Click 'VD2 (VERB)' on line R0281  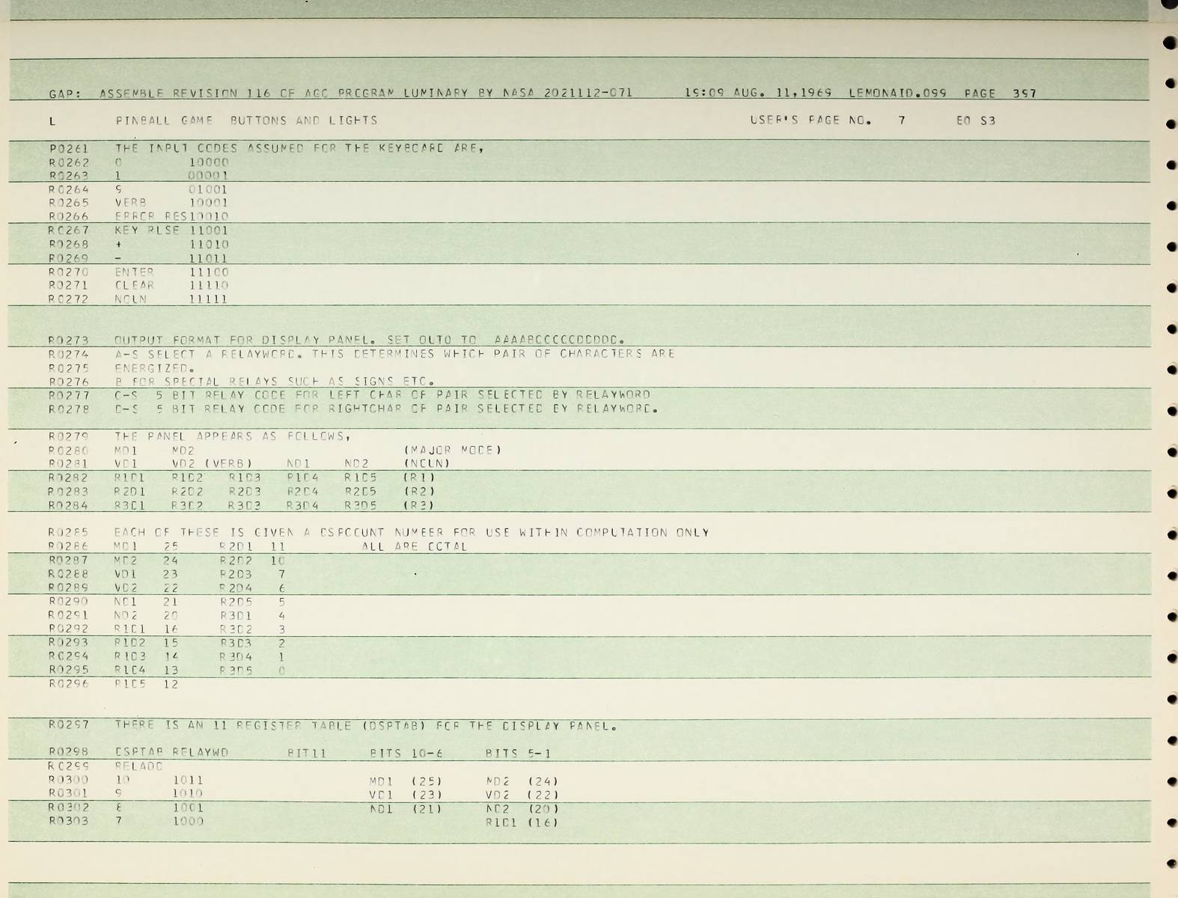coord(213,464)
